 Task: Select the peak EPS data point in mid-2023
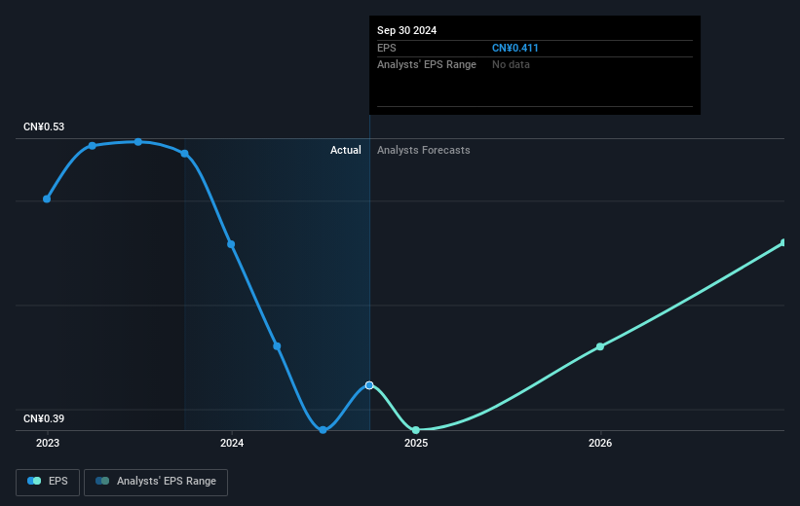pos(138,142)
